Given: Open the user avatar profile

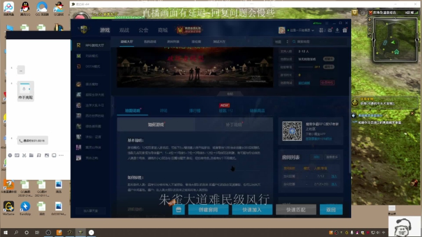Looking at the screenshot, I should click(282, 30).
